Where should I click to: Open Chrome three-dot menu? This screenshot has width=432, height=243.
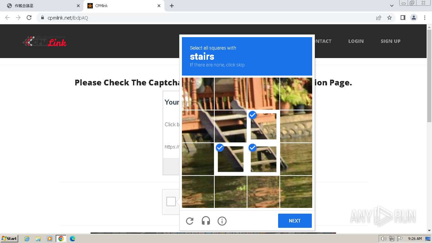[x=425, y=18]
